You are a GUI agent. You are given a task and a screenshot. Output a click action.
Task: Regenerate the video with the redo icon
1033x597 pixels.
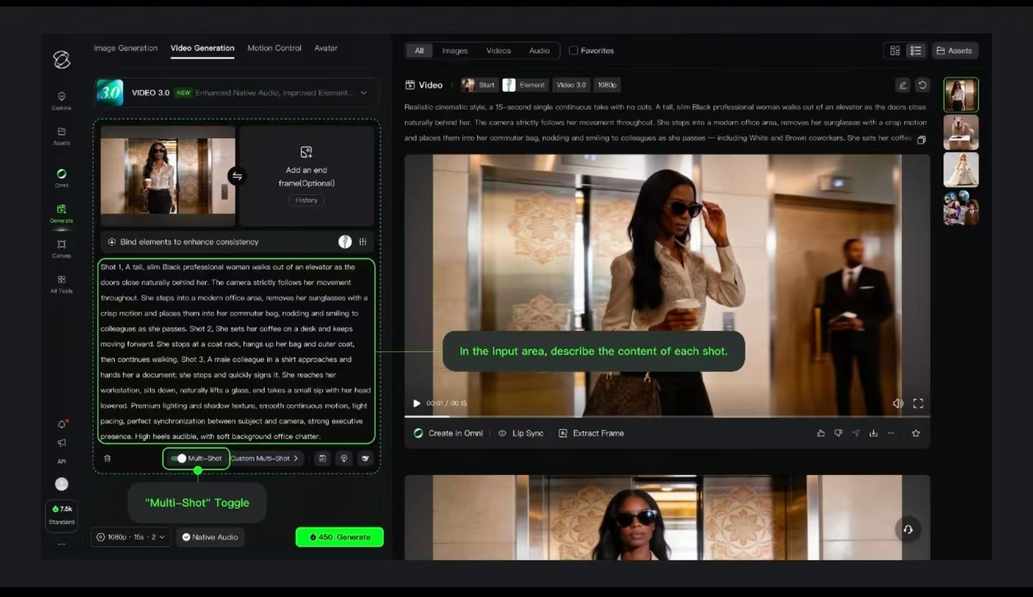[x=923, y=85]
